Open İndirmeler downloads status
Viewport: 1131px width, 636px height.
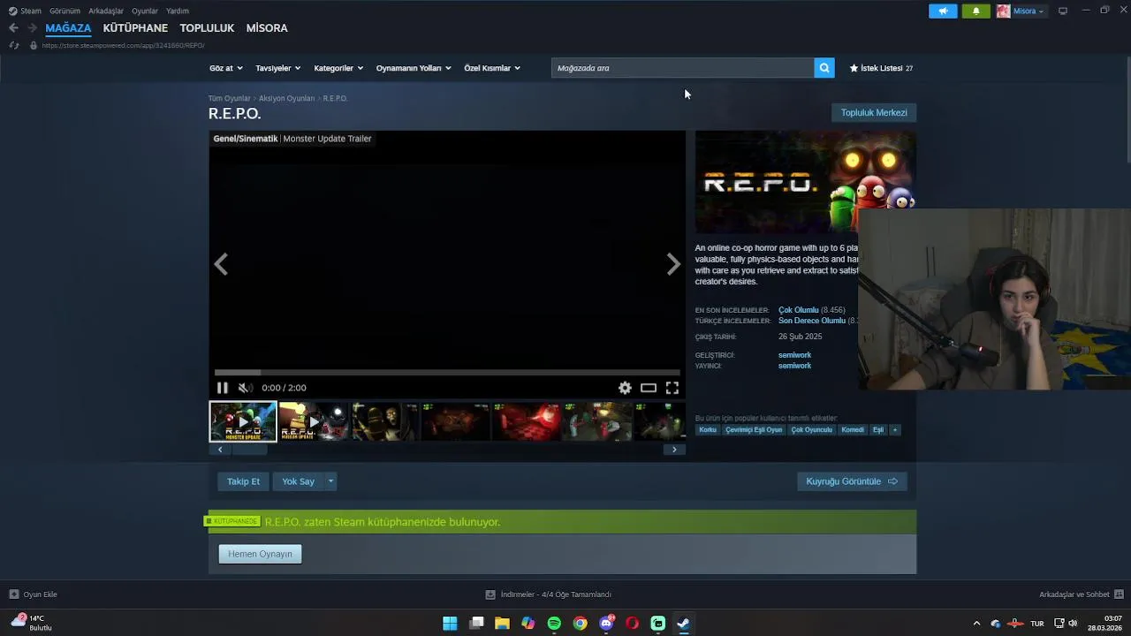click(548, 594)
